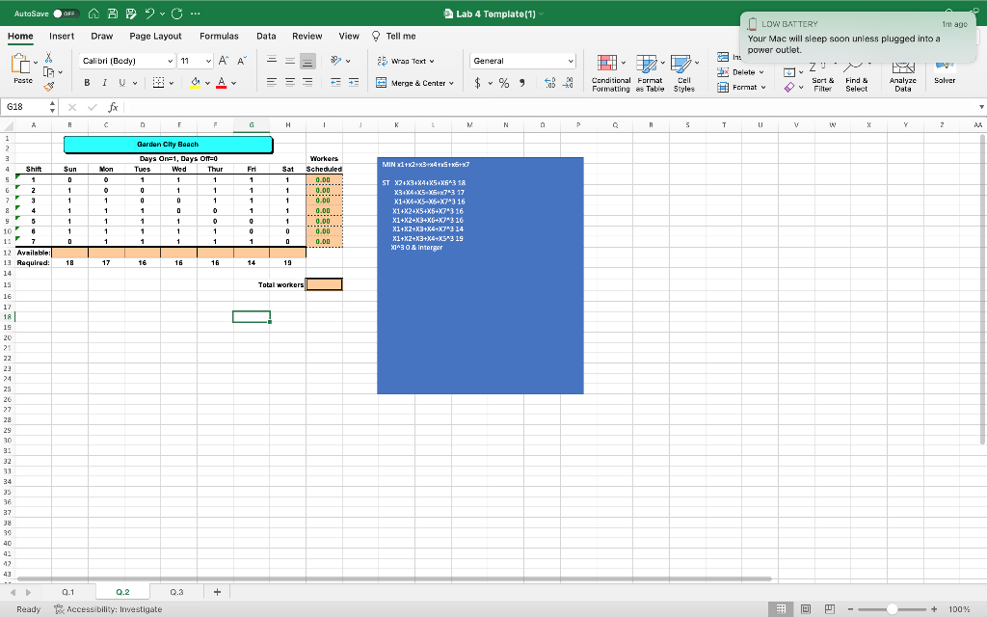987x617 pixels.
Task: Click the Sort & Filter icon
Action: pyautogui.click(x=824, y=75)
